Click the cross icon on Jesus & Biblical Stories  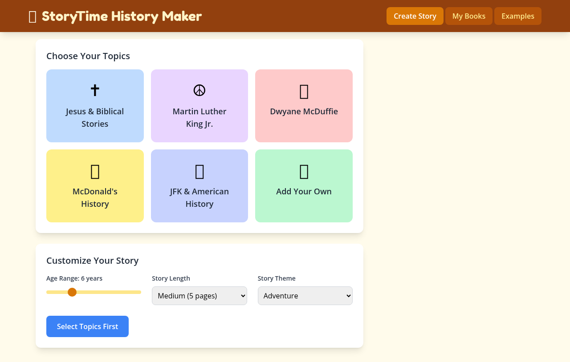(95, 90)
